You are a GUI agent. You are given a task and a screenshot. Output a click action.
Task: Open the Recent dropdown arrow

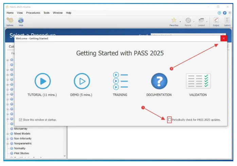[194, 22]
